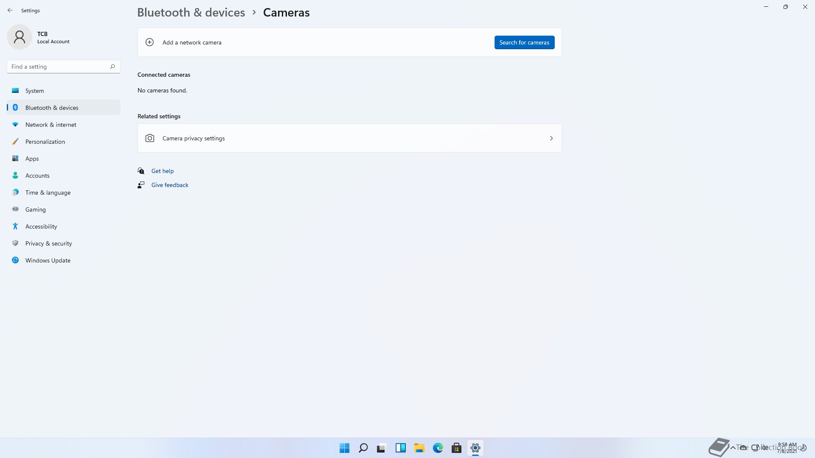Open Accounts settings category
The height and width of the screenshot is (458, 815).
[x=64, y=176]
